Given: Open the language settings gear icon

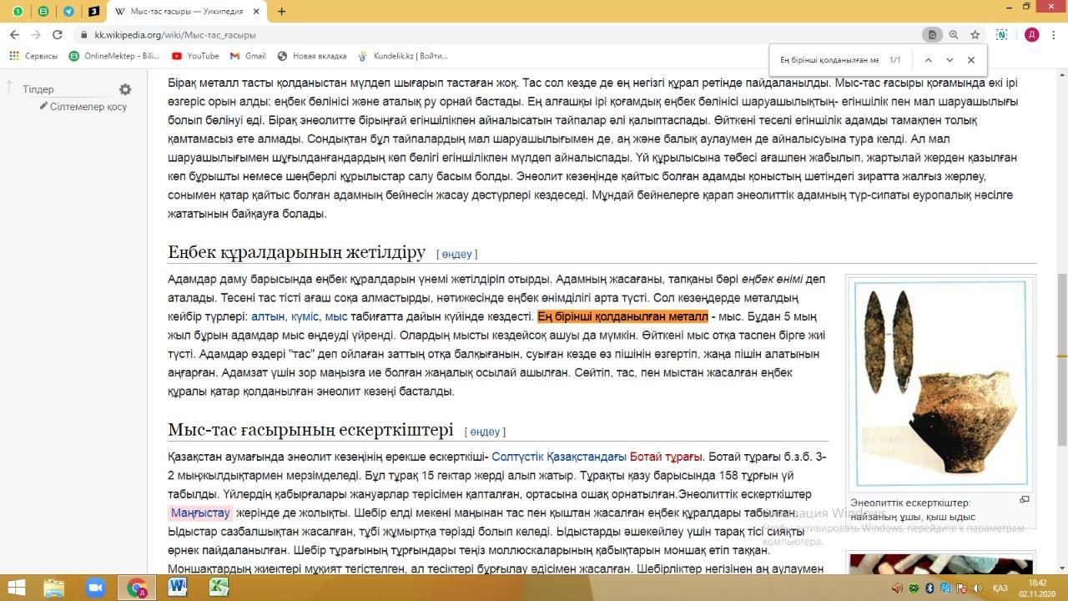Looking at the screenshot, I should click(x=125, y=89).
